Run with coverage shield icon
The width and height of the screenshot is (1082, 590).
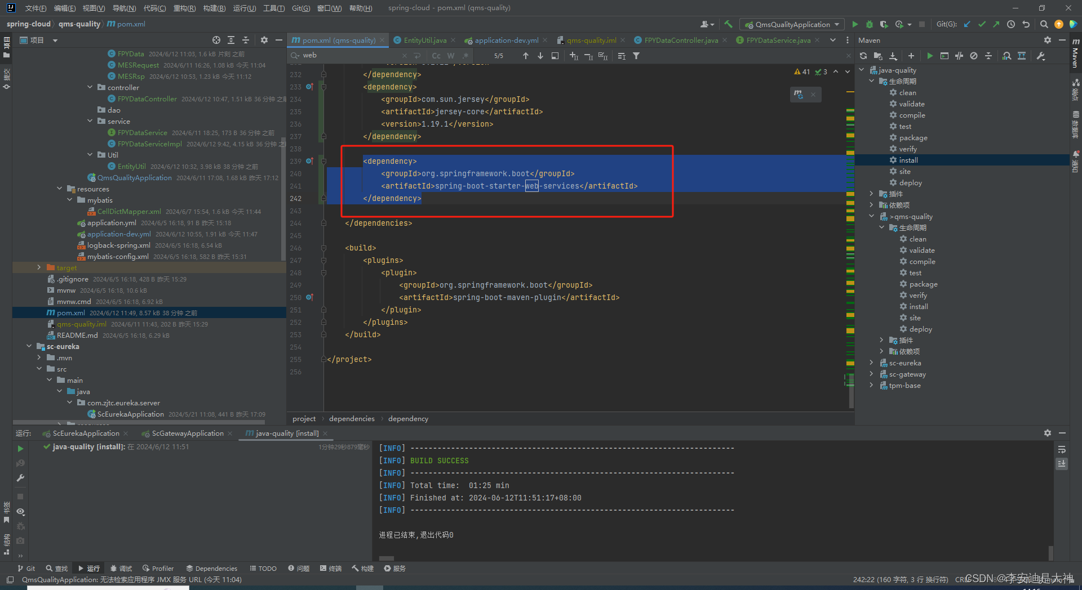(884, 24)
